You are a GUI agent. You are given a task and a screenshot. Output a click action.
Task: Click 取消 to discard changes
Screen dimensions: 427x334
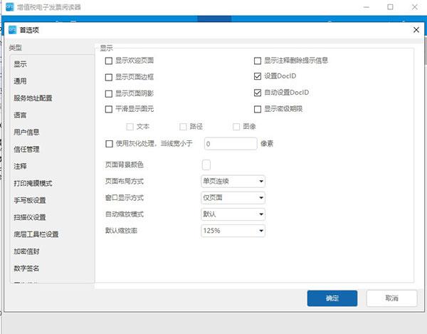[x=391, y=298]
